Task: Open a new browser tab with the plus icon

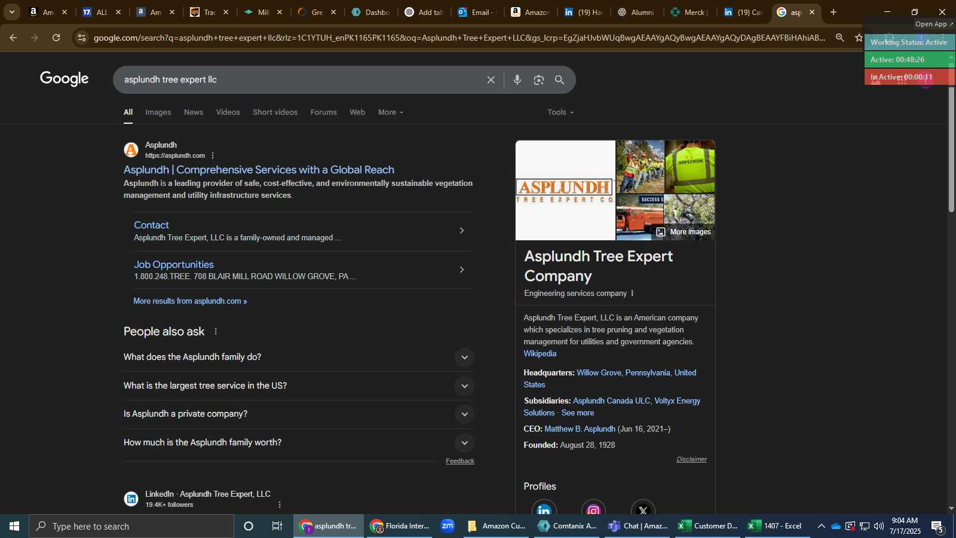Action: [x=834, y=12]
